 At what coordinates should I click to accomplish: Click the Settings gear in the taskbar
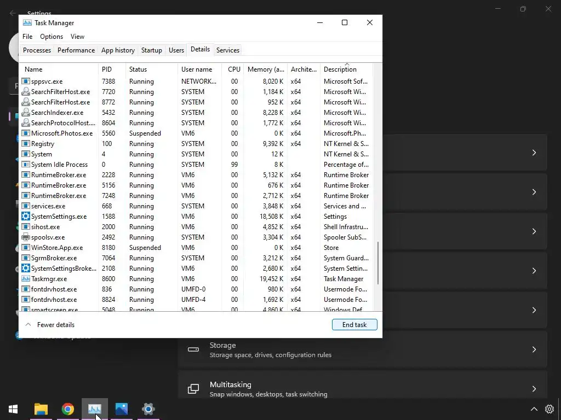[148, 409]
